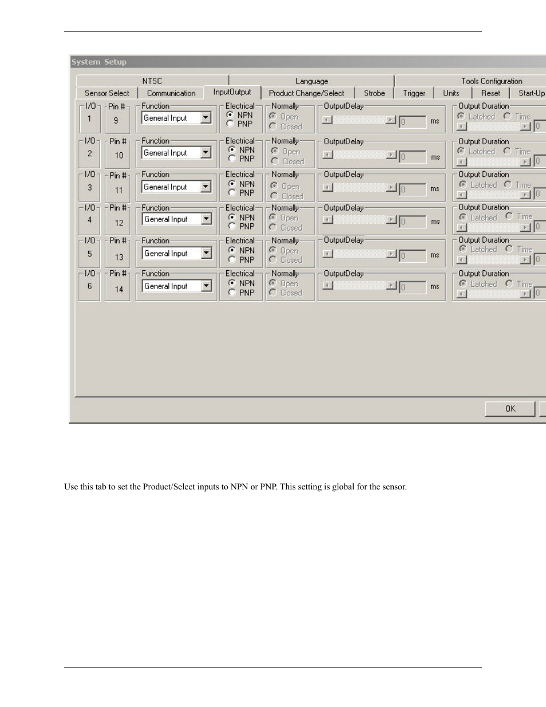The image size is (546, 707).
Task: Click Output Duration slider left arrow for I/O 6
Action: pos(462,294)
